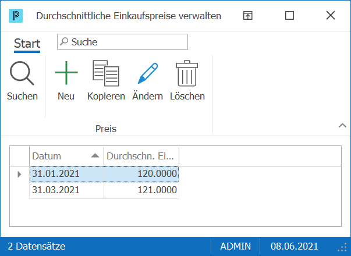Click the Suchen magnifier icon
Screen dimensions: 351x256
tap(22, 73)
